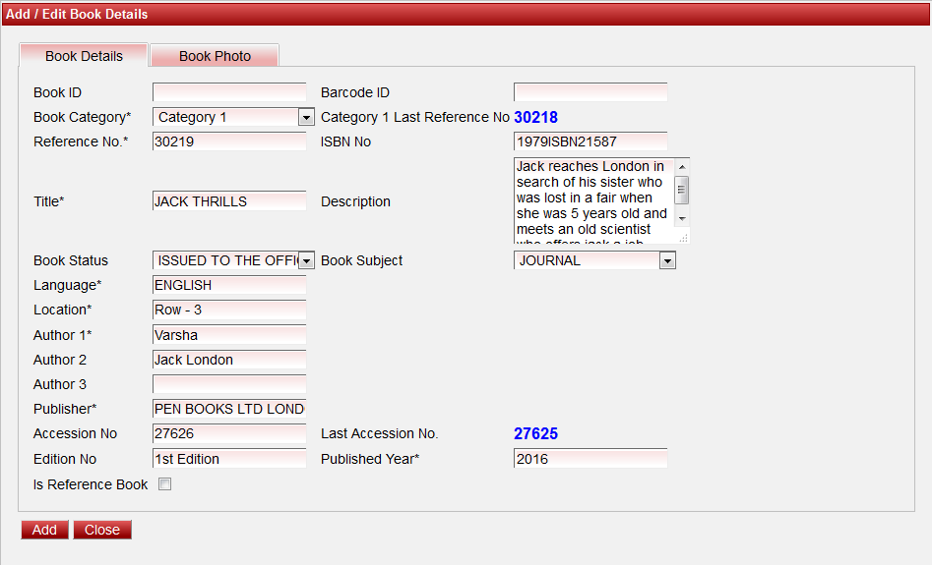Screen dimensions: 932x565
Task: Click the Published Year field
Action: [590, 459]
